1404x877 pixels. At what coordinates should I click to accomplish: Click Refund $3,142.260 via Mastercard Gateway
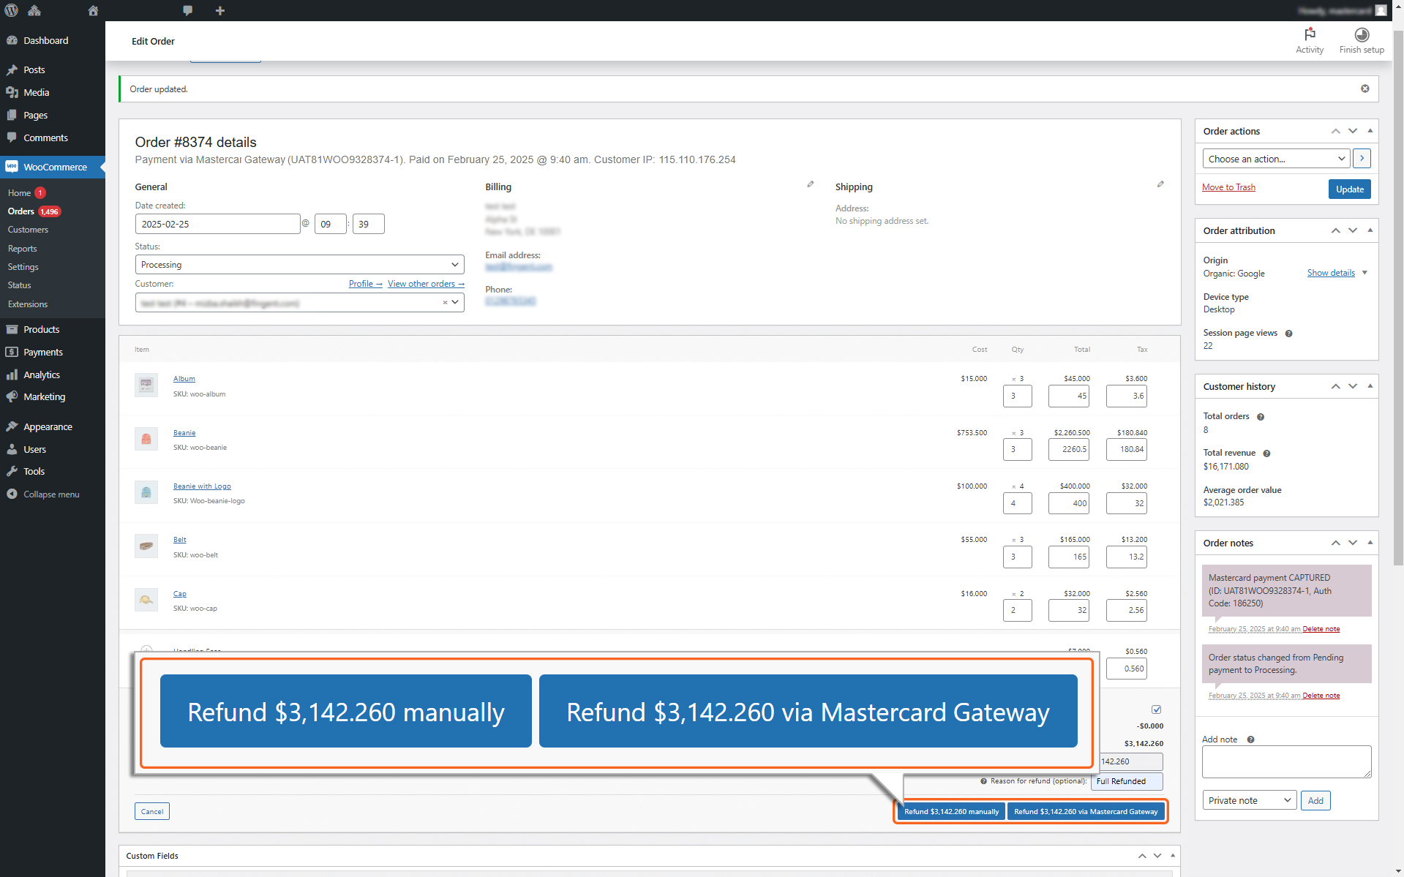[x=1085, y=811]
